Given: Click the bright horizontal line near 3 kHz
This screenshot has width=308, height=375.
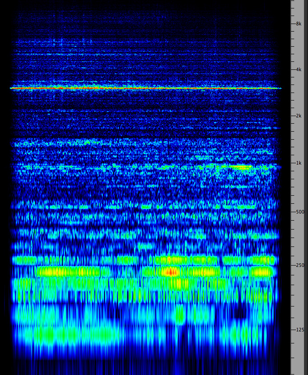Looking at the screenshot, I should 142,88.
